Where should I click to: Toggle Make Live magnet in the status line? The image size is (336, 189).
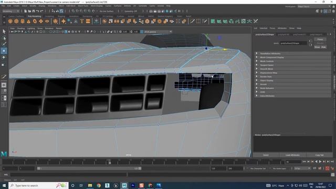pyautogui.click(x=93, y=11)
